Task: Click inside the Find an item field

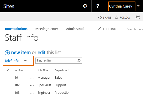Action: (x=56, y=61)
